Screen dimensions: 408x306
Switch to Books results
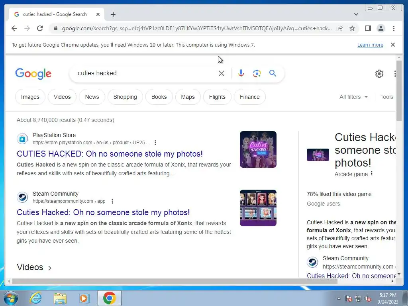[x=159, y=97]
